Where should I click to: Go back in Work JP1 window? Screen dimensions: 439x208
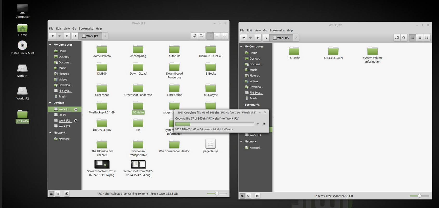coord(53,36)
